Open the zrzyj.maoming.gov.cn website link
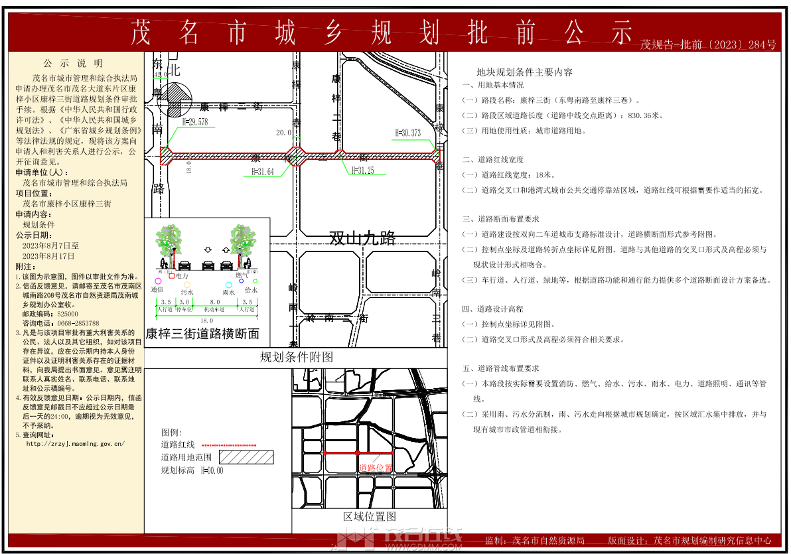The width and height of the screenshot is (791, 554). [75, 443]
